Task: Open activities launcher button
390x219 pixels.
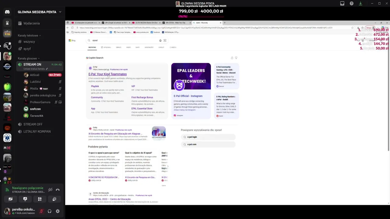Action: [40, 199]
